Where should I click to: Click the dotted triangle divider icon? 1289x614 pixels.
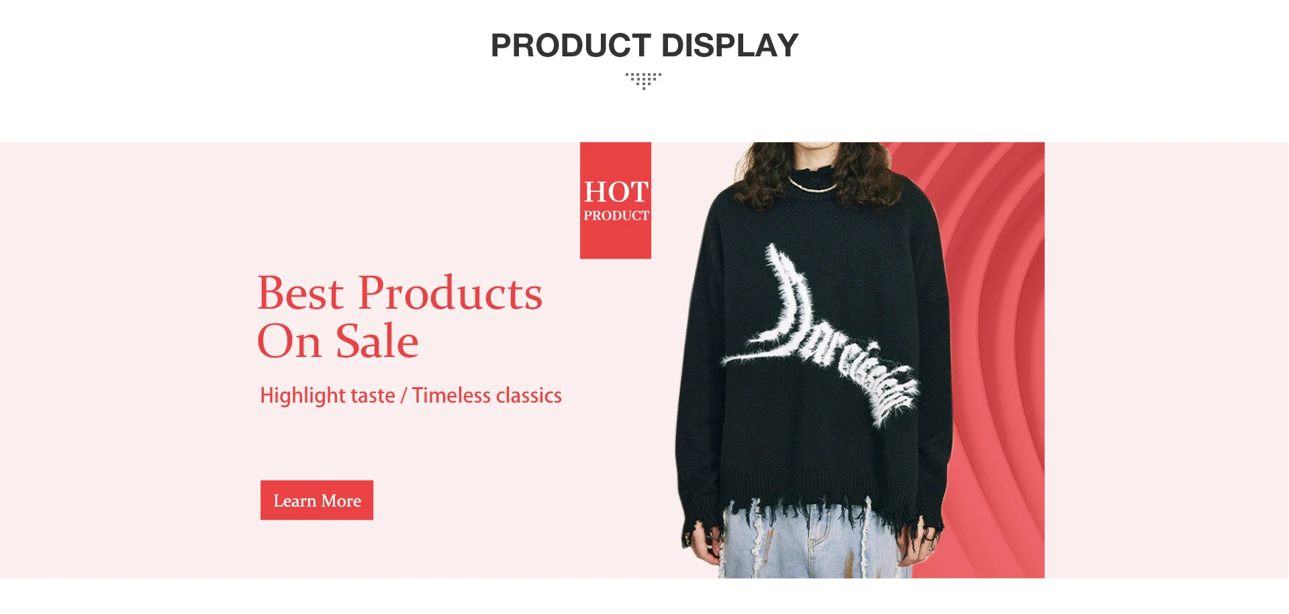(644, 81)
